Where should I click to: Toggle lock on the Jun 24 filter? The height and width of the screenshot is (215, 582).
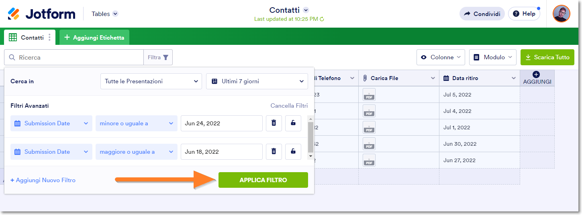pyautogui.click(x=293, y=123)
